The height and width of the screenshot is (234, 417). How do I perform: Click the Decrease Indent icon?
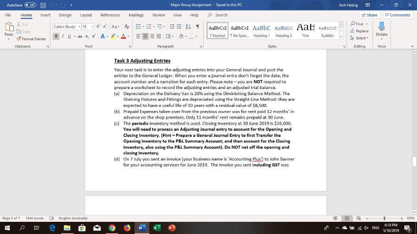point(172,26)
